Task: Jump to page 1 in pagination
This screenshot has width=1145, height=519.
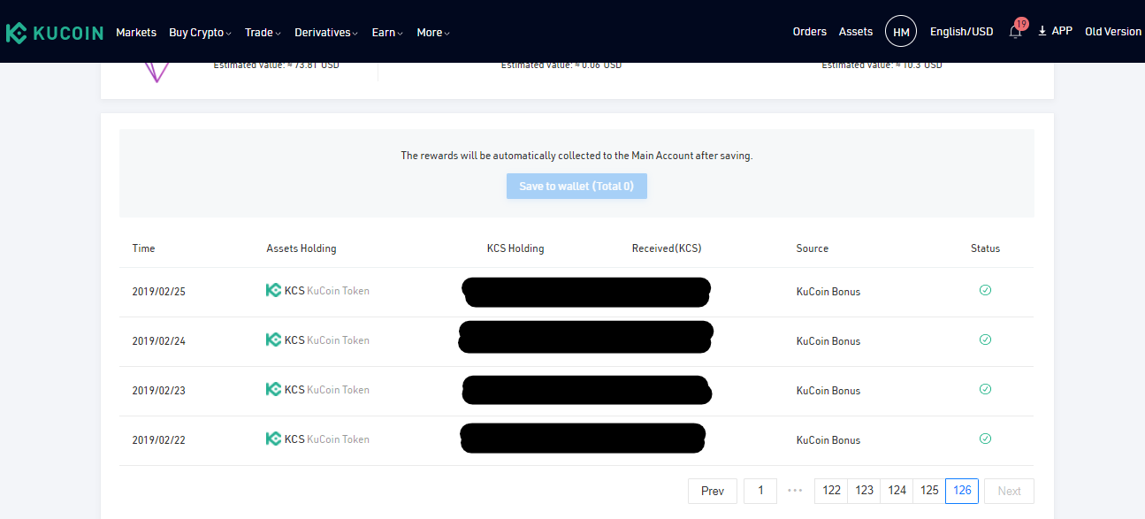Action: [760, 491]
